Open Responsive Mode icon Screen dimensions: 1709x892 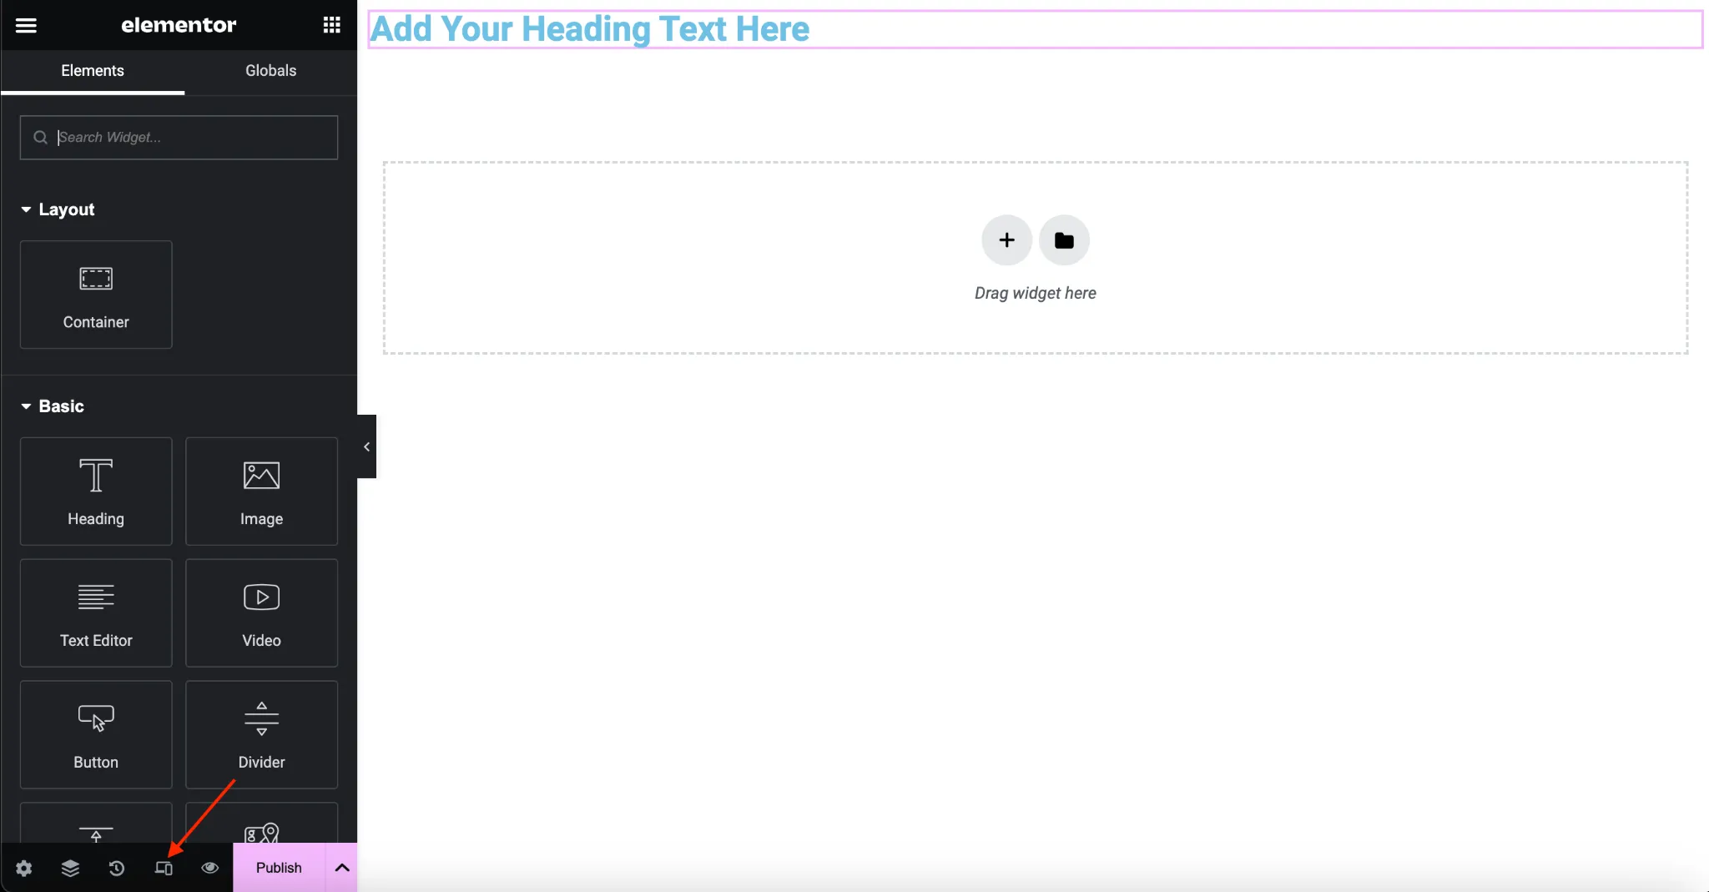[164, 868]
